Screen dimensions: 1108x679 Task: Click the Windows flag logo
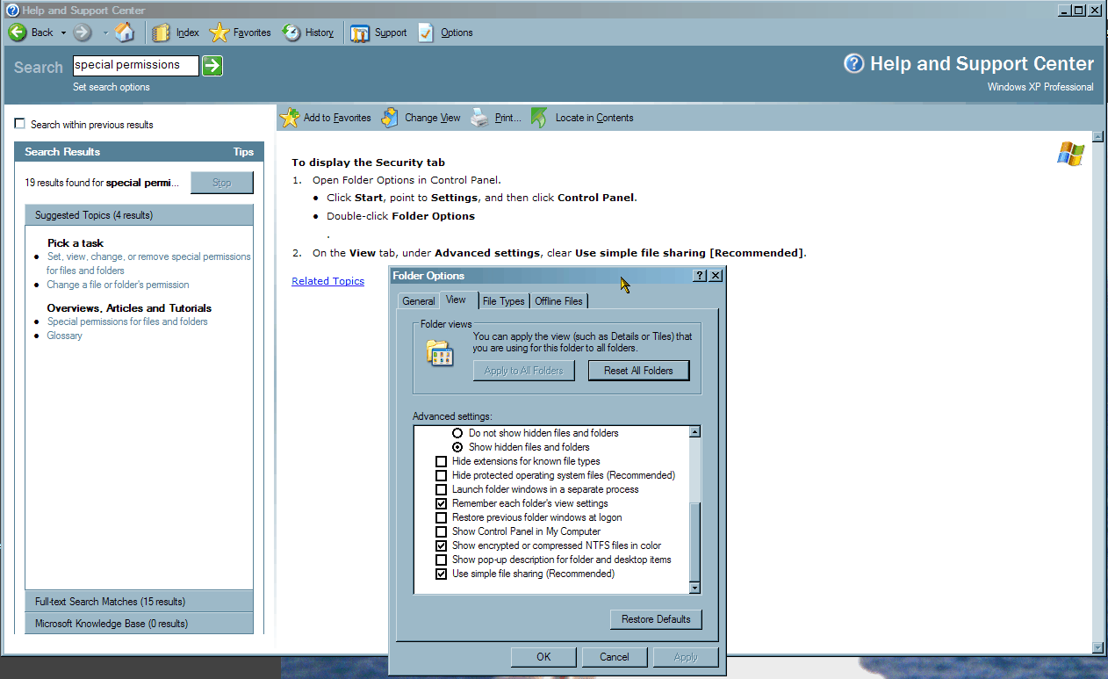1070,154
